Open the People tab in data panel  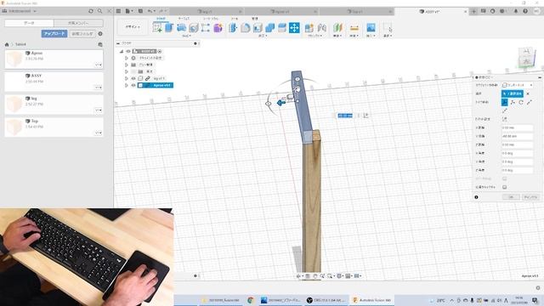click(x=78, y=23)
